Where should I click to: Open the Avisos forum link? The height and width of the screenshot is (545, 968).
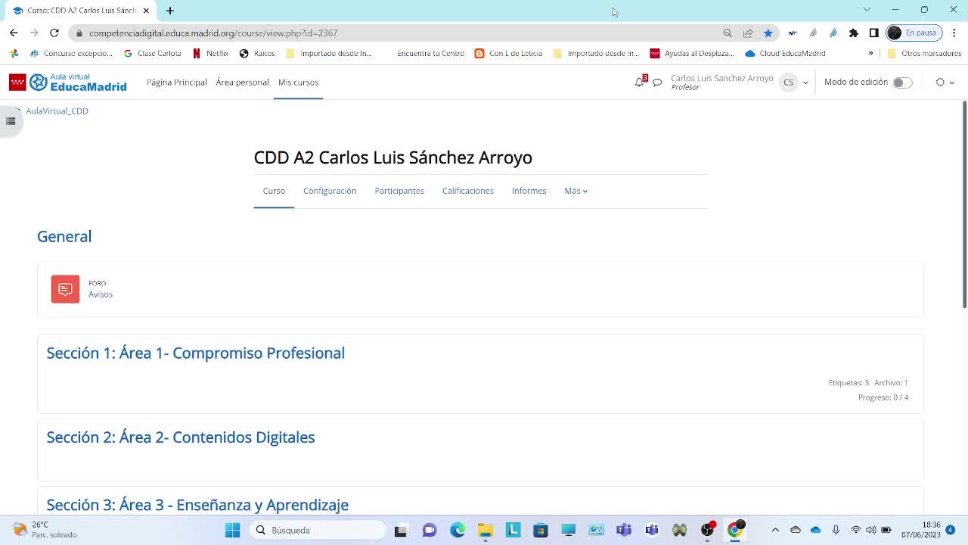[x=101, y=294]
